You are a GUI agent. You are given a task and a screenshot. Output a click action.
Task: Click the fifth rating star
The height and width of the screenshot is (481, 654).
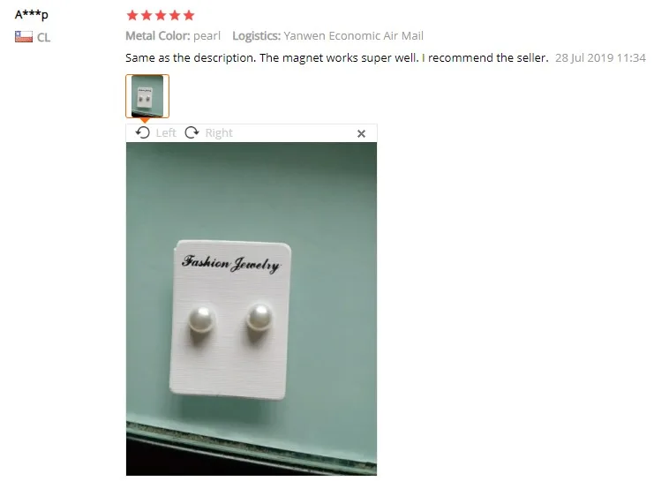coord(189,15)
